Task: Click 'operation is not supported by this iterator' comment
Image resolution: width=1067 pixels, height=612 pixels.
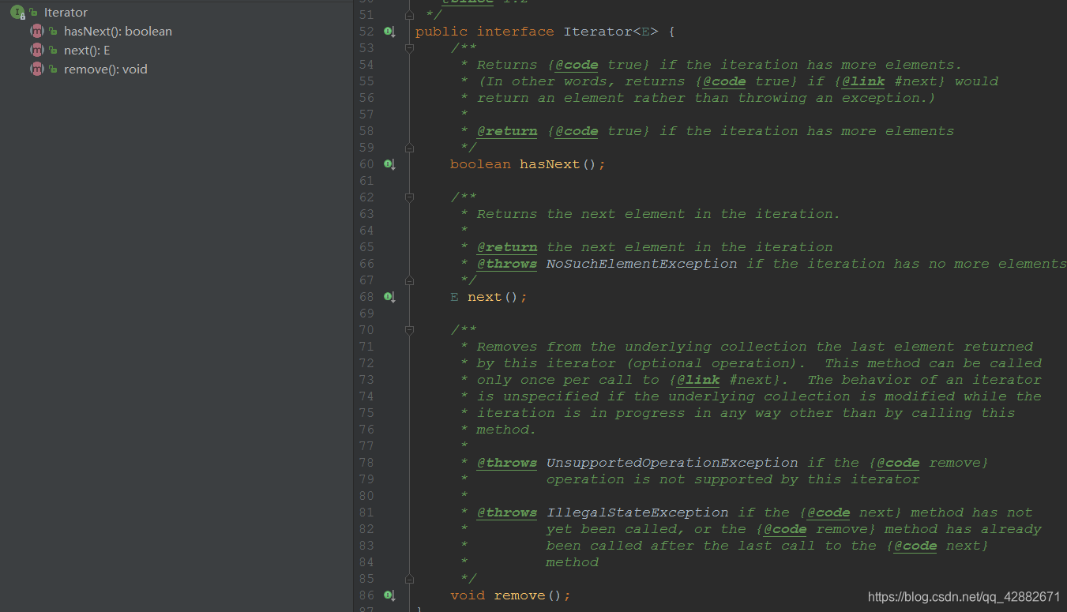Action: click(x=733, y=479)
